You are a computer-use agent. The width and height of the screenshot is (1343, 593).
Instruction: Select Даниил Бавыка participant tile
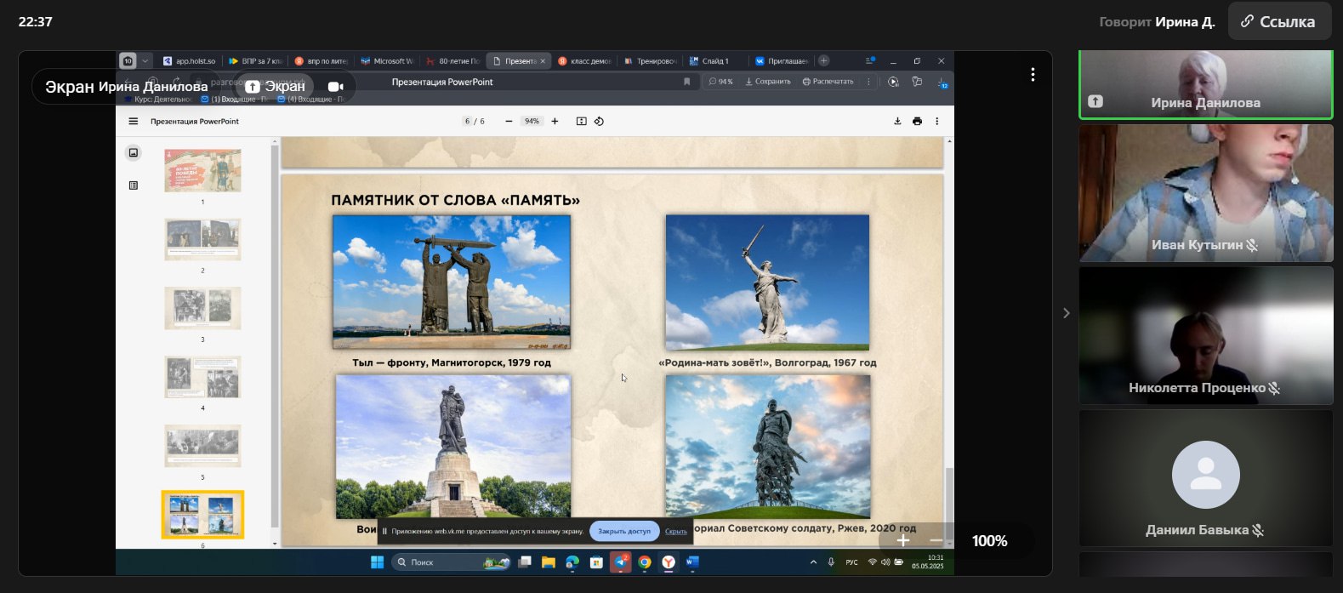pyautogui.click(x=1206, y=478)
